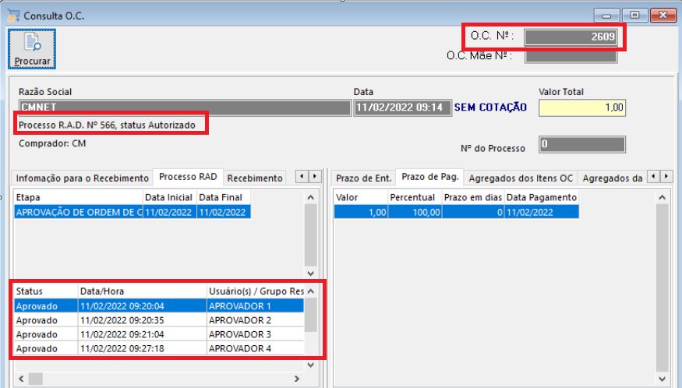Maximize the Consulta O.C. window
682x388 pixels.
click(x=634, y=16)
